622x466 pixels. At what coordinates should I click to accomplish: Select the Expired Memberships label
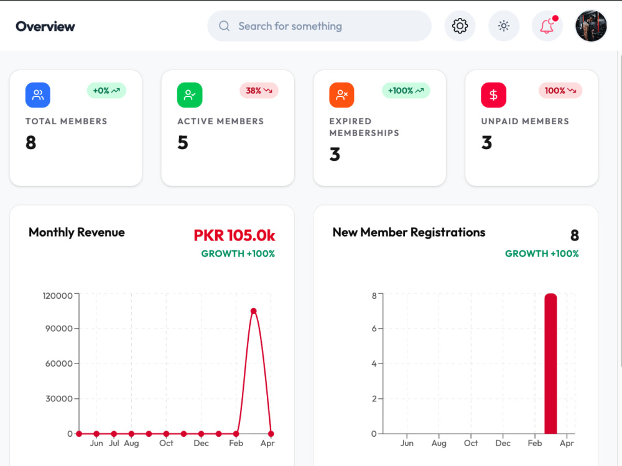click(x=364, y=127)
